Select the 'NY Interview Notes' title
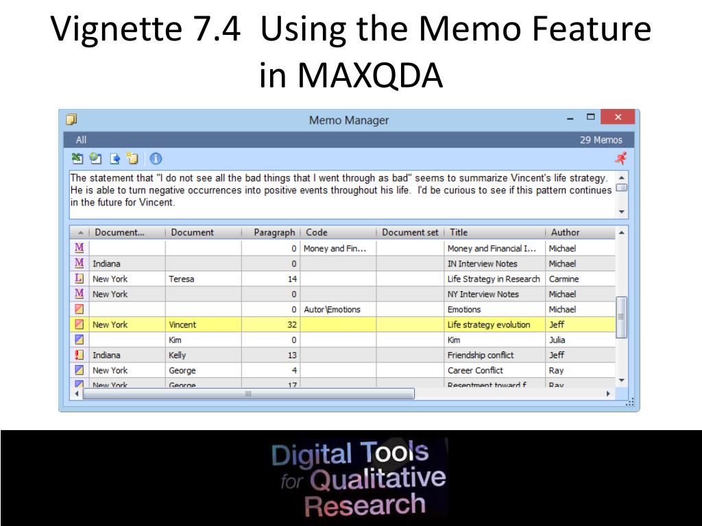The image size is (702, 526). click(483, 294)
